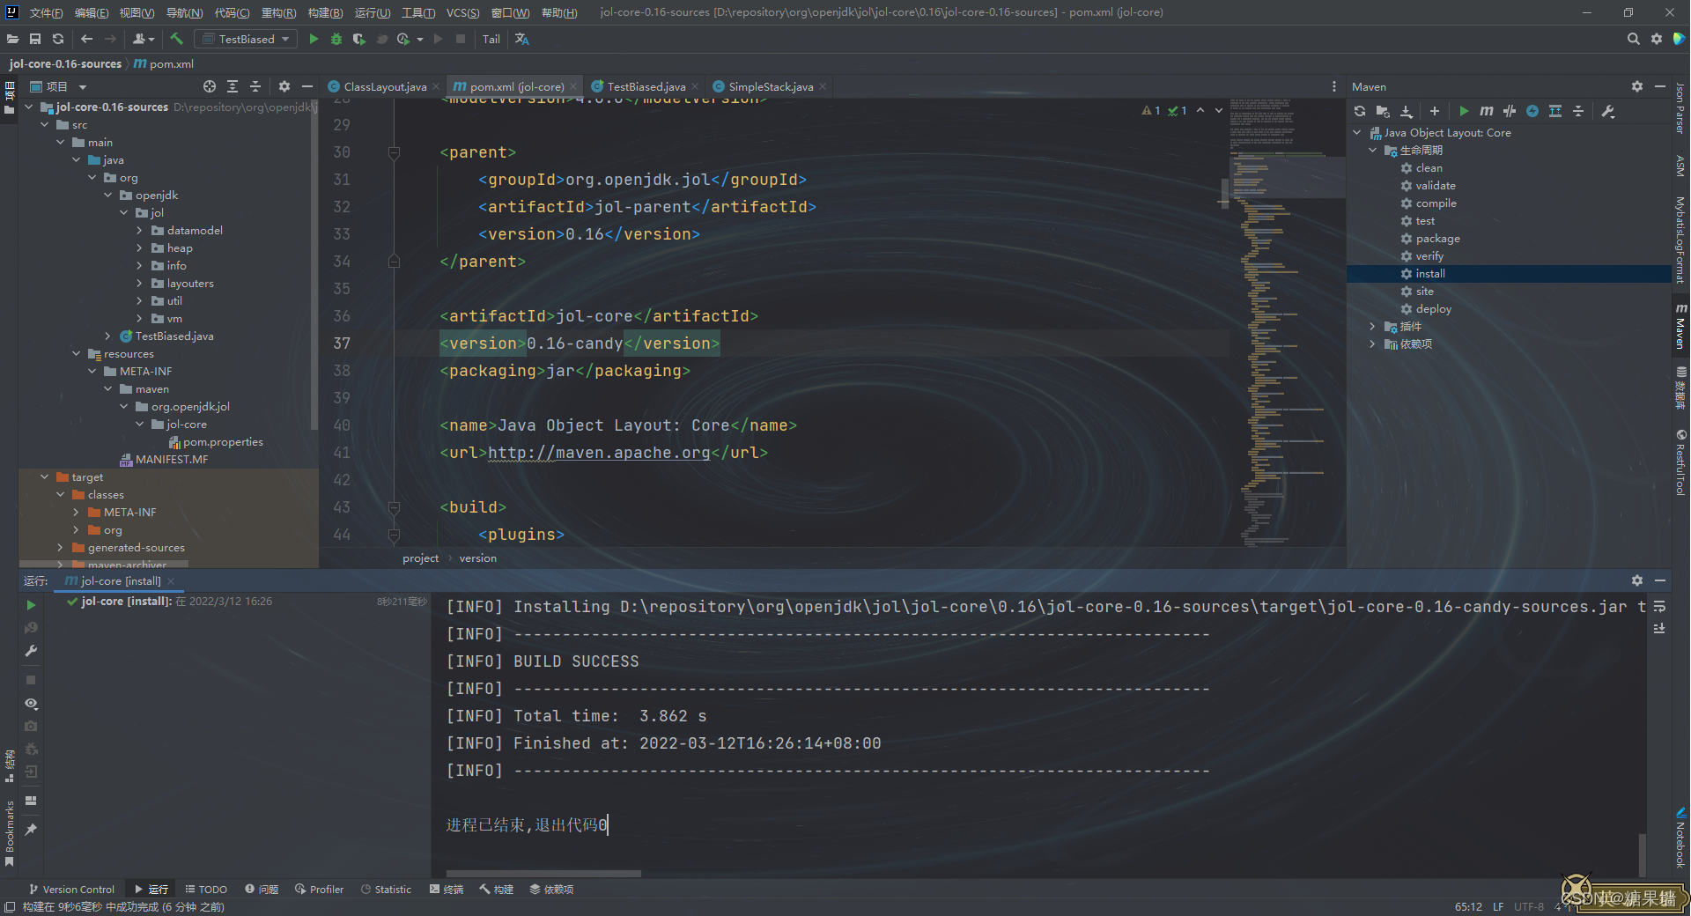Open the TODO tool window
The width and height of the screenshot is (1691, 916).
[x=206, y=890]
